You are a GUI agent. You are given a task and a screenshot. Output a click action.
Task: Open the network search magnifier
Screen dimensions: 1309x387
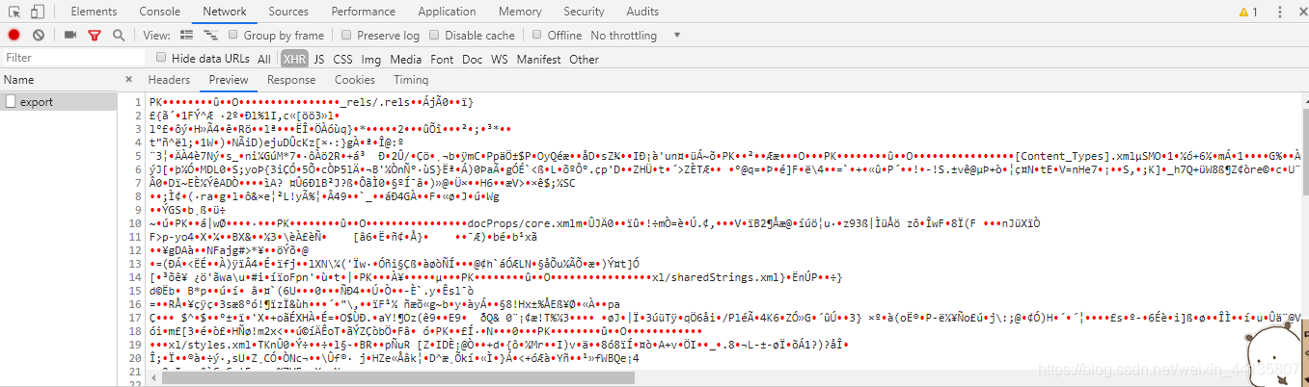click(119, 35)
